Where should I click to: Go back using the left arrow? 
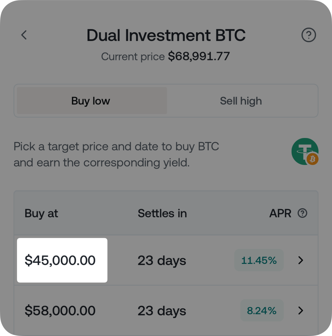(24, 35)
